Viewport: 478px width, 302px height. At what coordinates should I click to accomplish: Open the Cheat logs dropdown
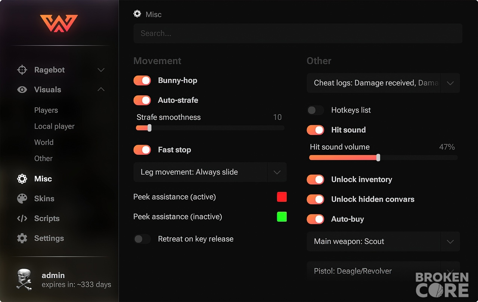(383, 83)
